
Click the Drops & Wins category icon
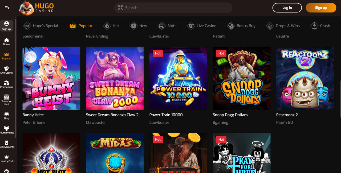tap(270, 26)
